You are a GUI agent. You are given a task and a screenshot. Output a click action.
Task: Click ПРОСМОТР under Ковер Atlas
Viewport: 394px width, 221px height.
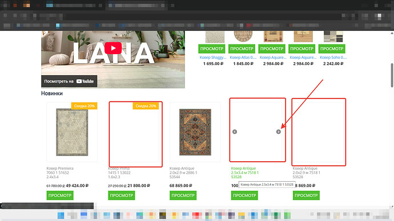click(x=242, y=48)
